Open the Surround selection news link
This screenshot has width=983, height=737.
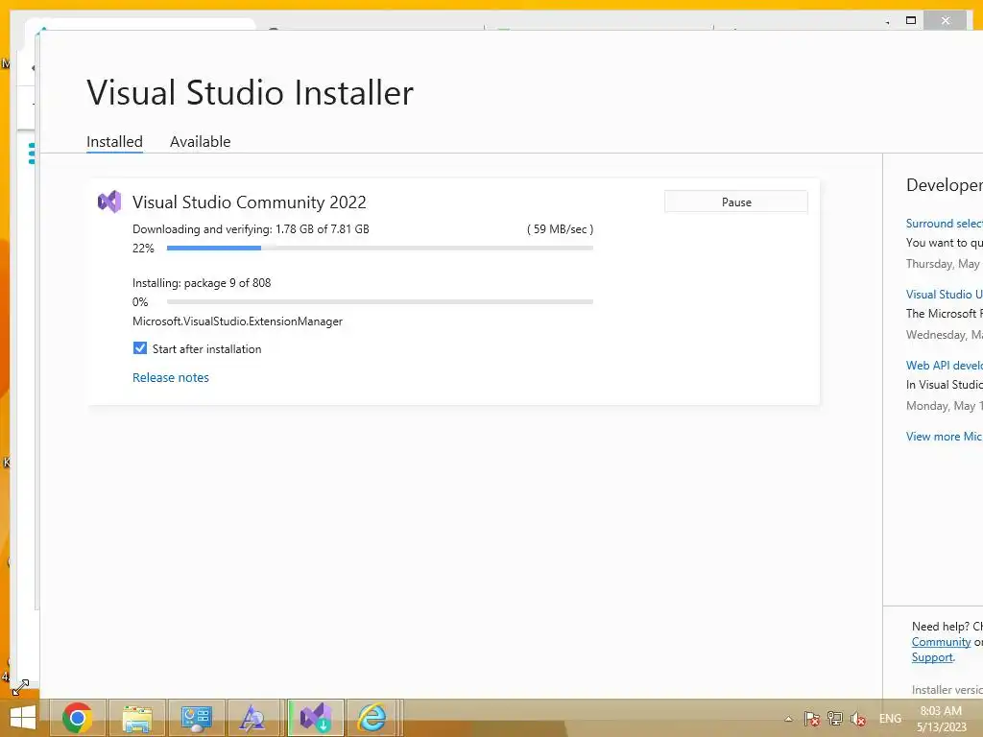click(945, 223)
